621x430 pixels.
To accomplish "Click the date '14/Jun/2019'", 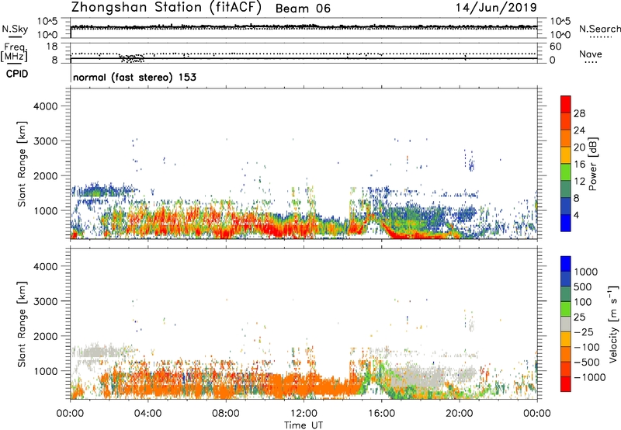I will click(496, 8).
